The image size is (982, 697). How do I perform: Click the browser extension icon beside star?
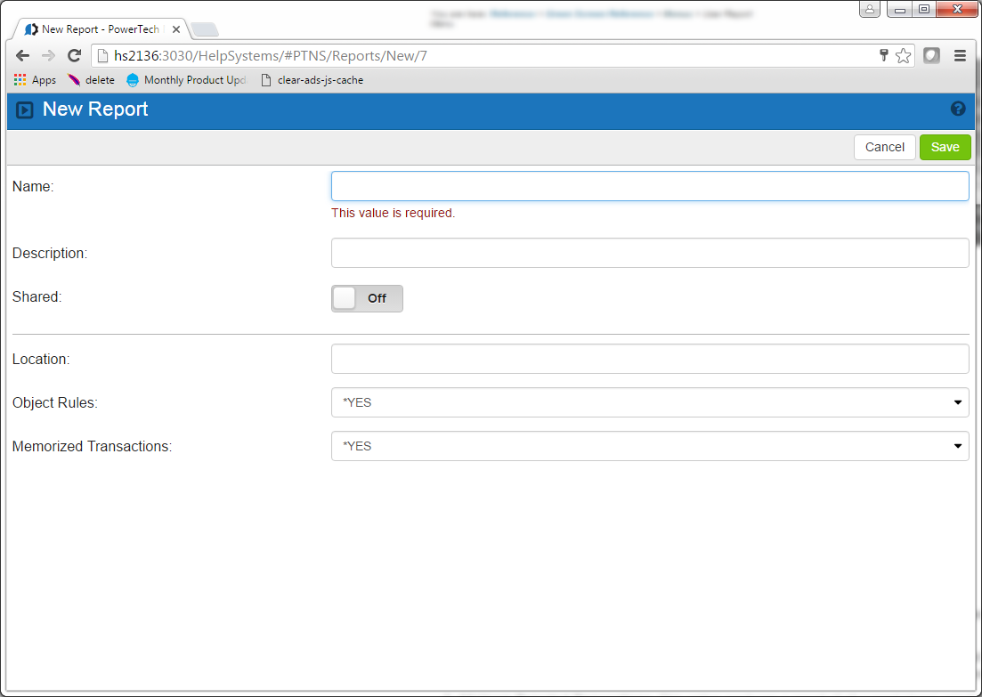(931, 56)
